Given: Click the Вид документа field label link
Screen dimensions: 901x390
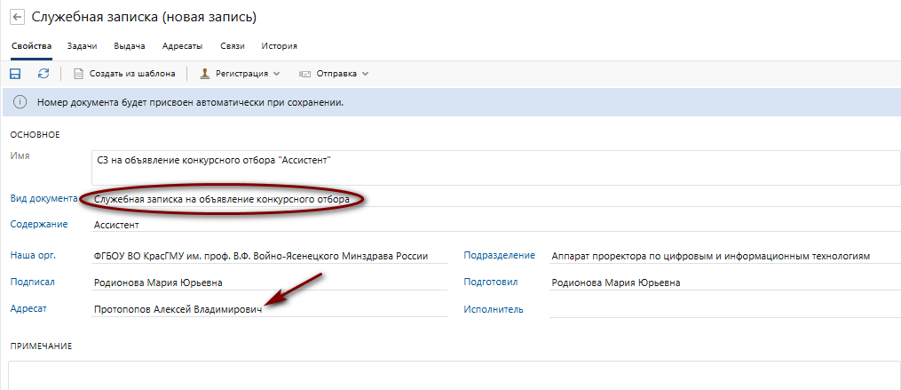Looking at the screenshot, I should pos(43,198).
